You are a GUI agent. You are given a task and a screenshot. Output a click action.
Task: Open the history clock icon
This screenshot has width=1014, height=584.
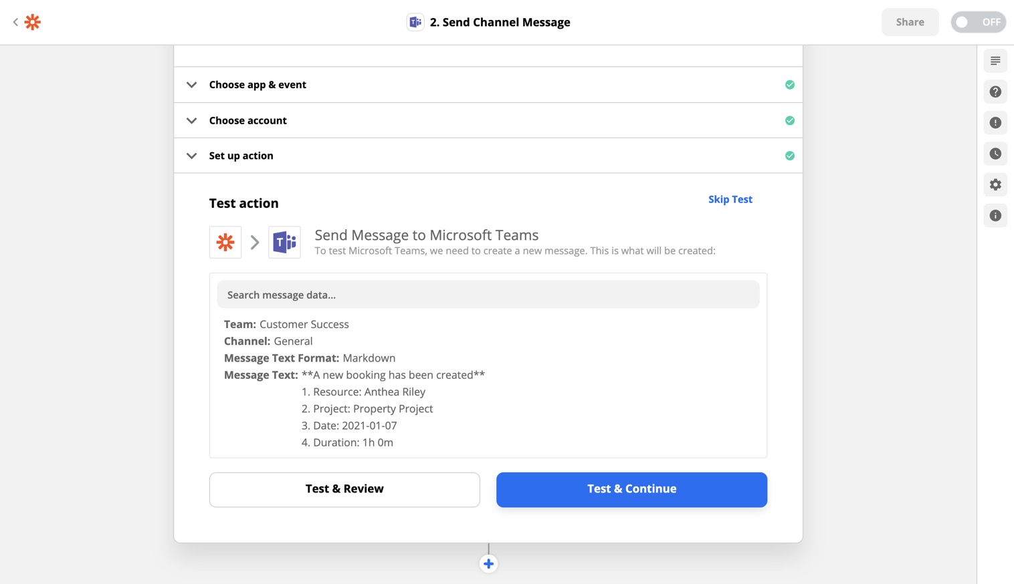[x=995, y=154]
